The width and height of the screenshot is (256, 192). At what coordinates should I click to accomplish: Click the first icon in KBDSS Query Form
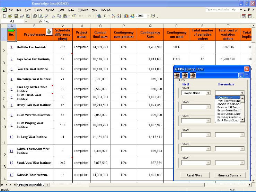177,75
